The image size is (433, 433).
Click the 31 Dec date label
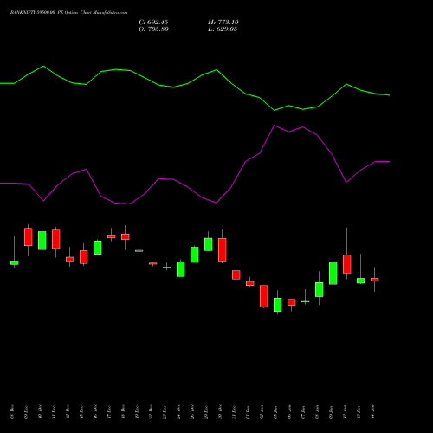[234, 412]
